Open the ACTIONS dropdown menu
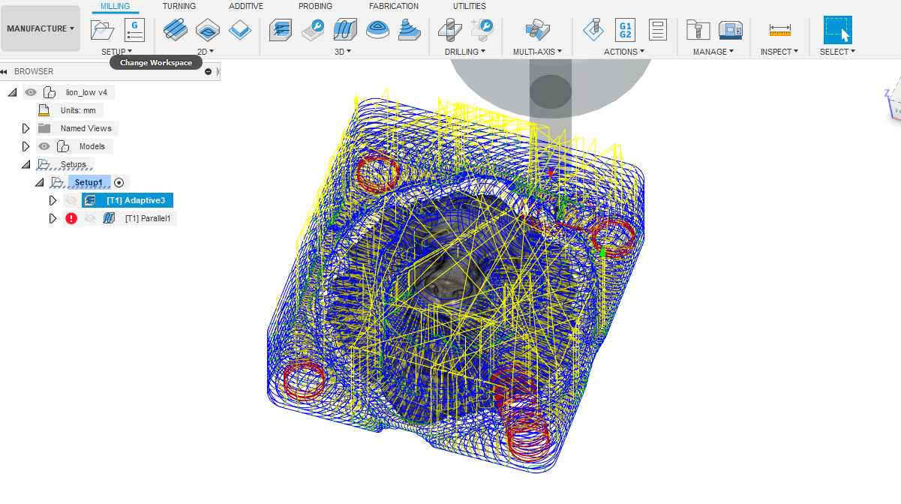The width and height of the screenshot is (901, 504). pos(624,52)
